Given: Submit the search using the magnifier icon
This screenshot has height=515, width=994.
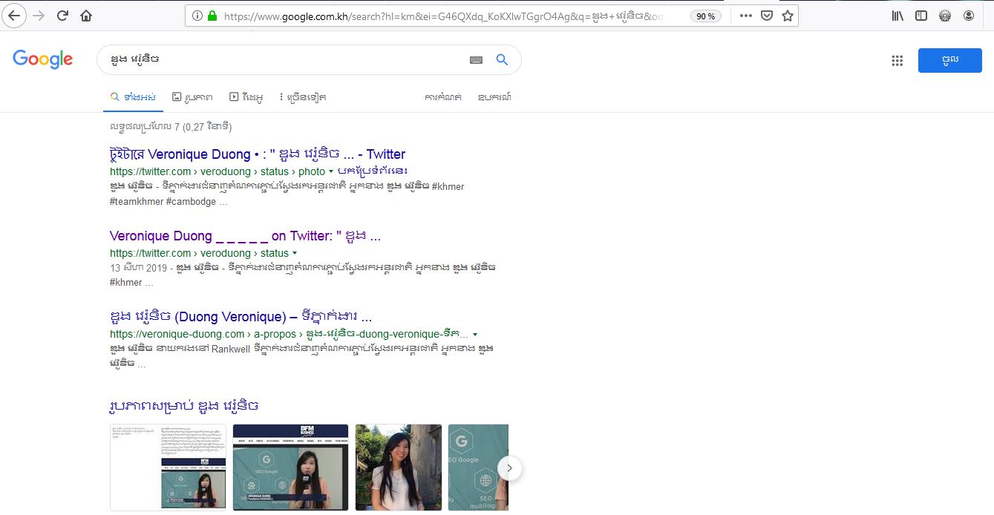Looking at the screenshot, I should pos(502,59).
